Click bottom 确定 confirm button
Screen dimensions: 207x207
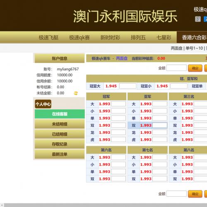pos(195,194)
